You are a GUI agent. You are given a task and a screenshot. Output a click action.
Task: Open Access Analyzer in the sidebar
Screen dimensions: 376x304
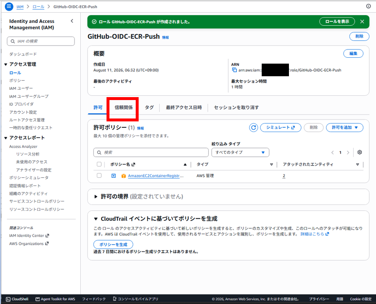[x=23, y=147]
